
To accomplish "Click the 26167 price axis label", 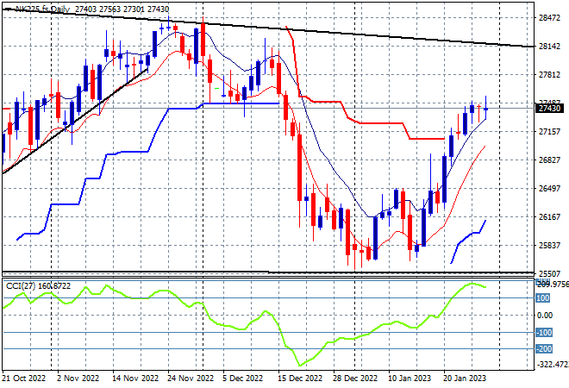I will click(549, 216).
